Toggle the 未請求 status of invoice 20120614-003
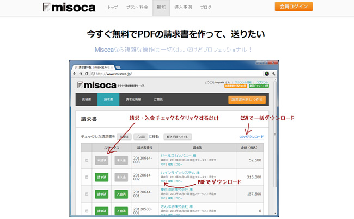The height and width of the screenshot is (219, 354). pyautogui.click(x=102, y=160)
